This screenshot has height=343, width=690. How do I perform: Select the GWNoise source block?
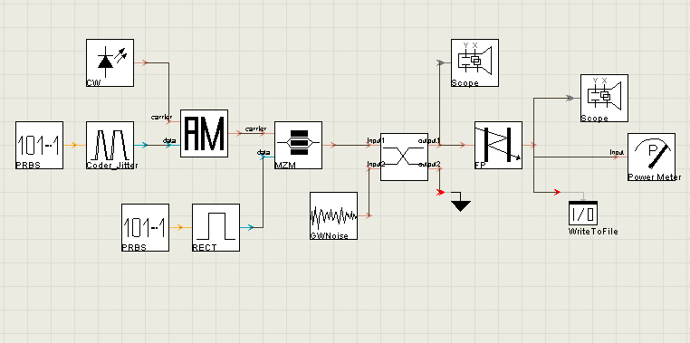point(333,215)
